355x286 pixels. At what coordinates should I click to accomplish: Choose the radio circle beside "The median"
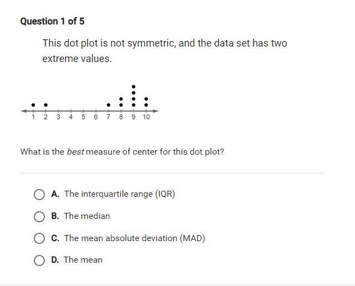pos(39,217)
